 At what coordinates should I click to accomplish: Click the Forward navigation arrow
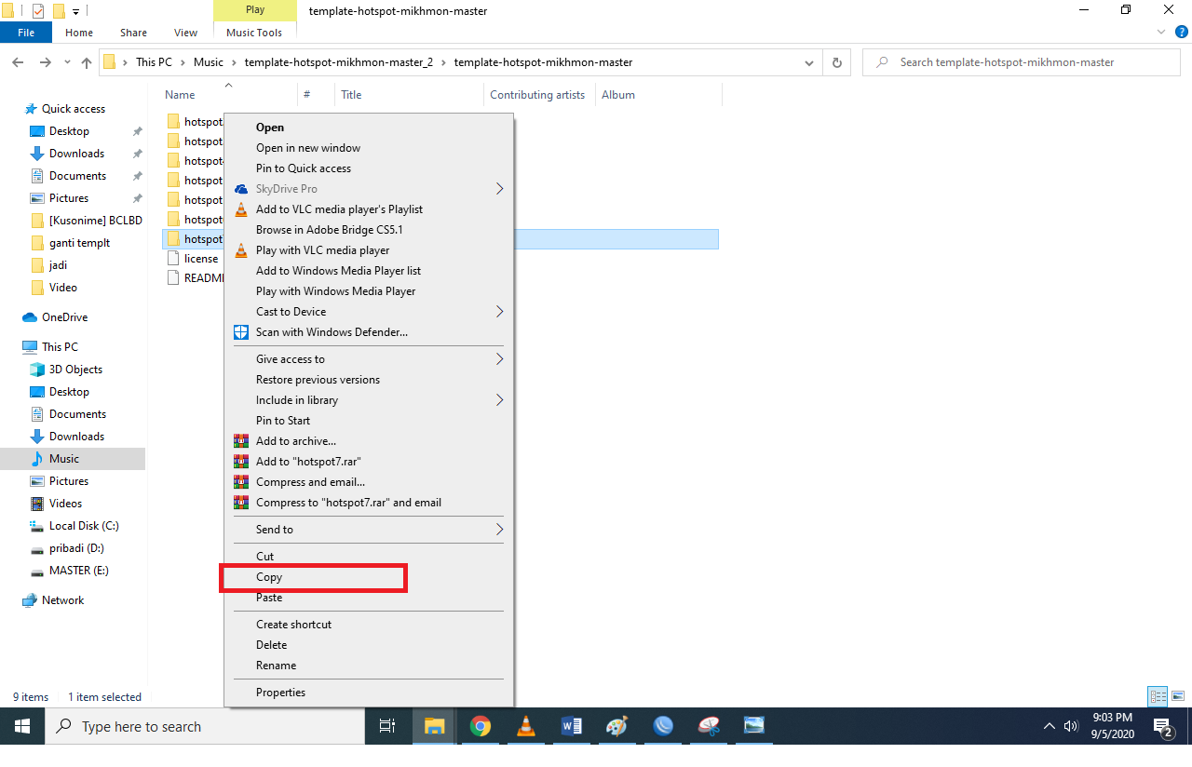tap(45, 62)
